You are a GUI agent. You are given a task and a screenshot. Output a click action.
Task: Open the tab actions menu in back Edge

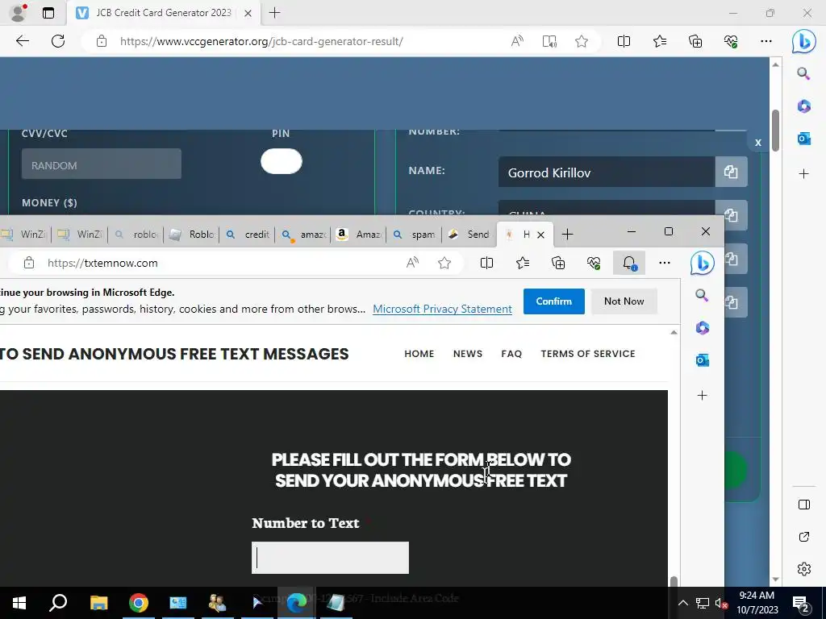click(48, 13)
